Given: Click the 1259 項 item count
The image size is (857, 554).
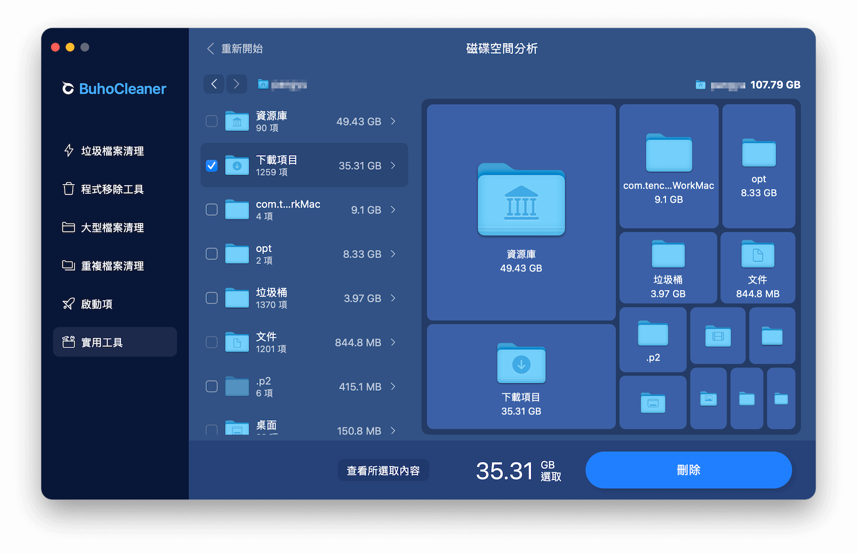Looking at the screenshot, I should 272,172.
